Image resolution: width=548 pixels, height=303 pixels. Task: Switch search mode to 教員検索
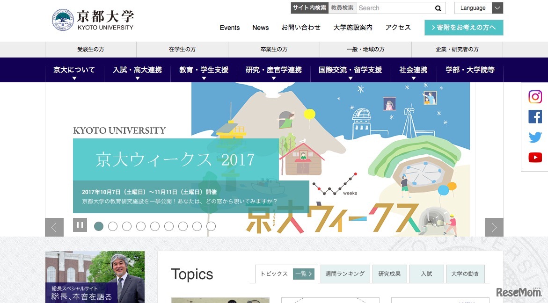[x=342, y=8]
